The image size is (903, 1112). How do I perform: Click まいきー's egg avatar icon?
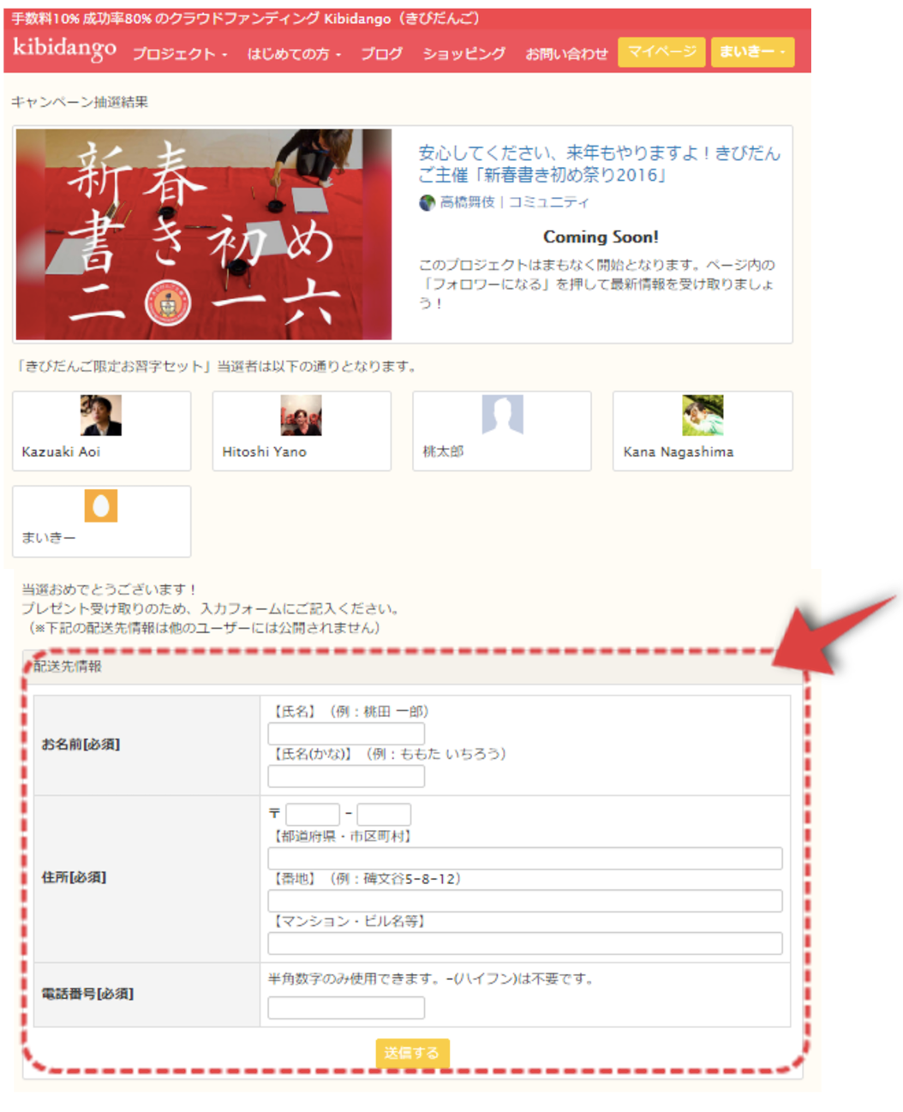click(x=101, y=505)
